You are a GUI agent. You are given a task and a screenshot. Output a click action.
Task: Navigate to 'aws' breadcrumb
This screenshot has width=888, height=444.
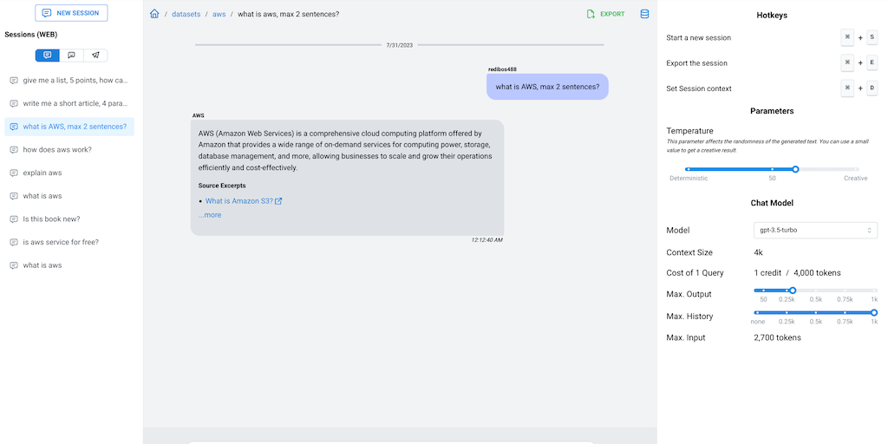(219, 14)
